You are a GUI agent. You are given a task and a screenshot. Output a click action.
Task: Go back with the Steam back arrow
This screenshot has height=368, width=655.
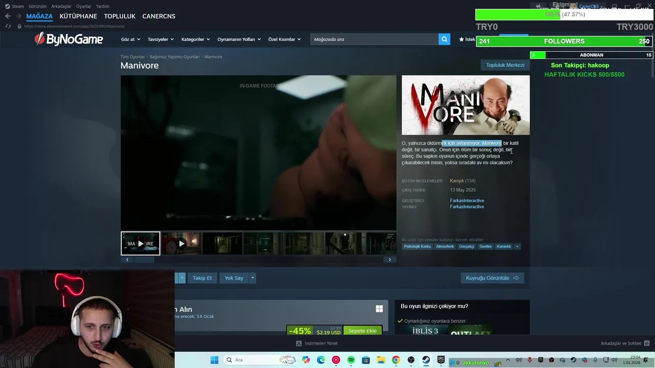(x=8, y=16)
